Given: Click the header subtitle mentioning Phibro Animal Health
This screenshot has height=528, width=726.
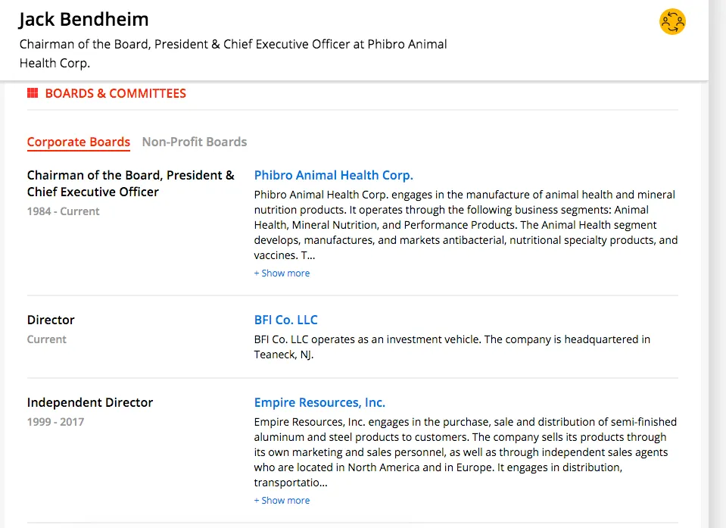Looking at the screenshot, I should [x=233, y=53].
